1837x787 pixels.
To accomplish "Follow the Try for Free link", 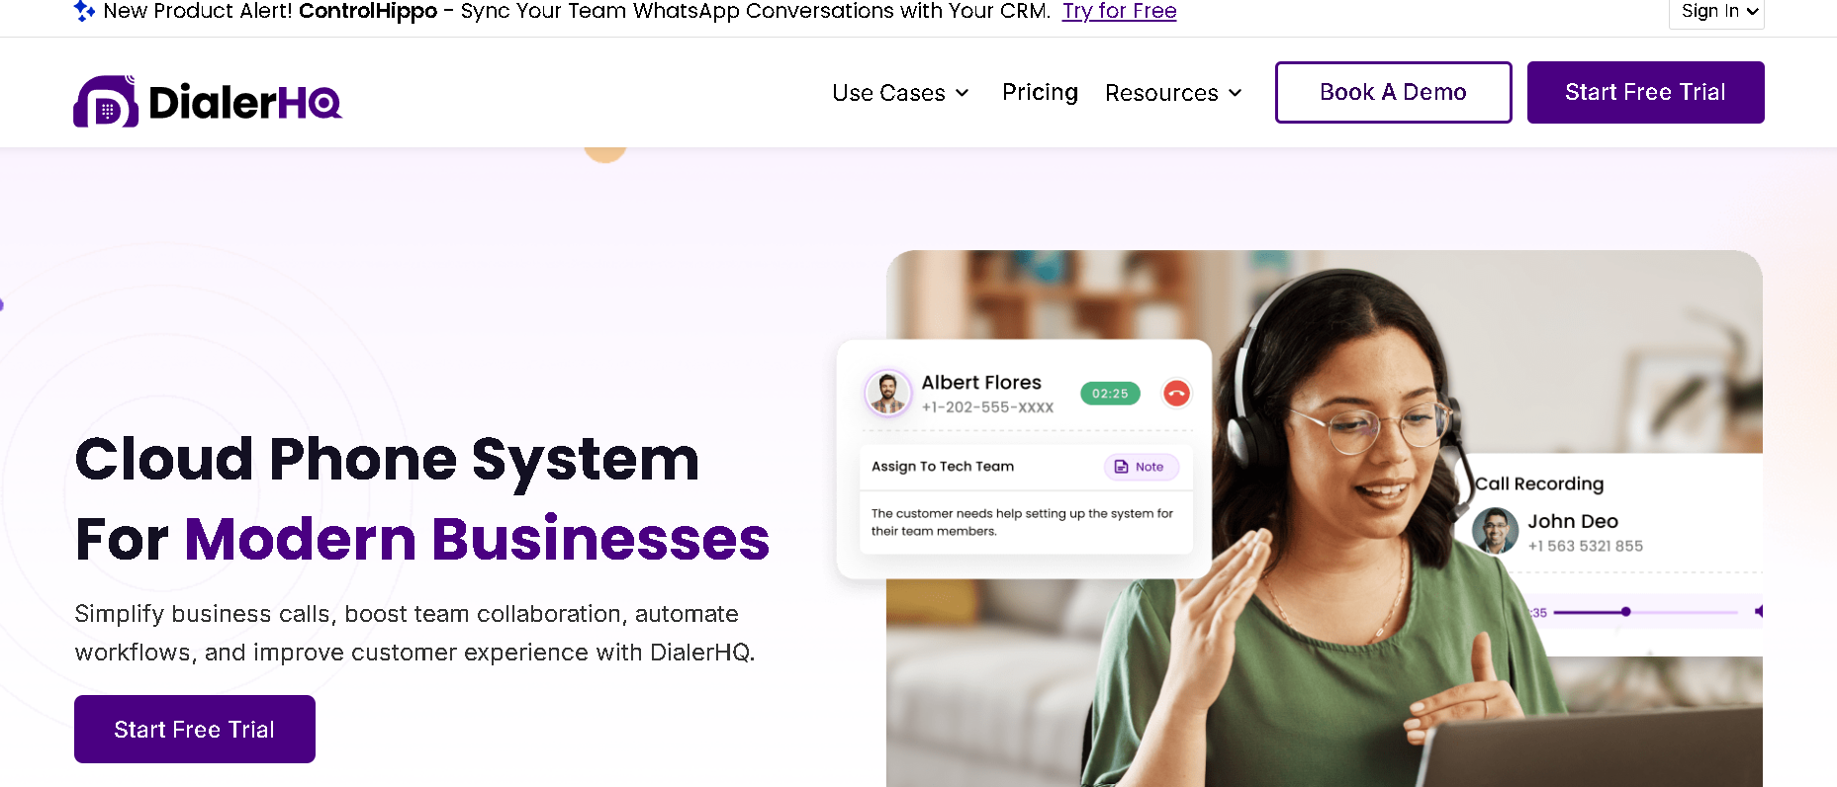I will pos(1119,11).
